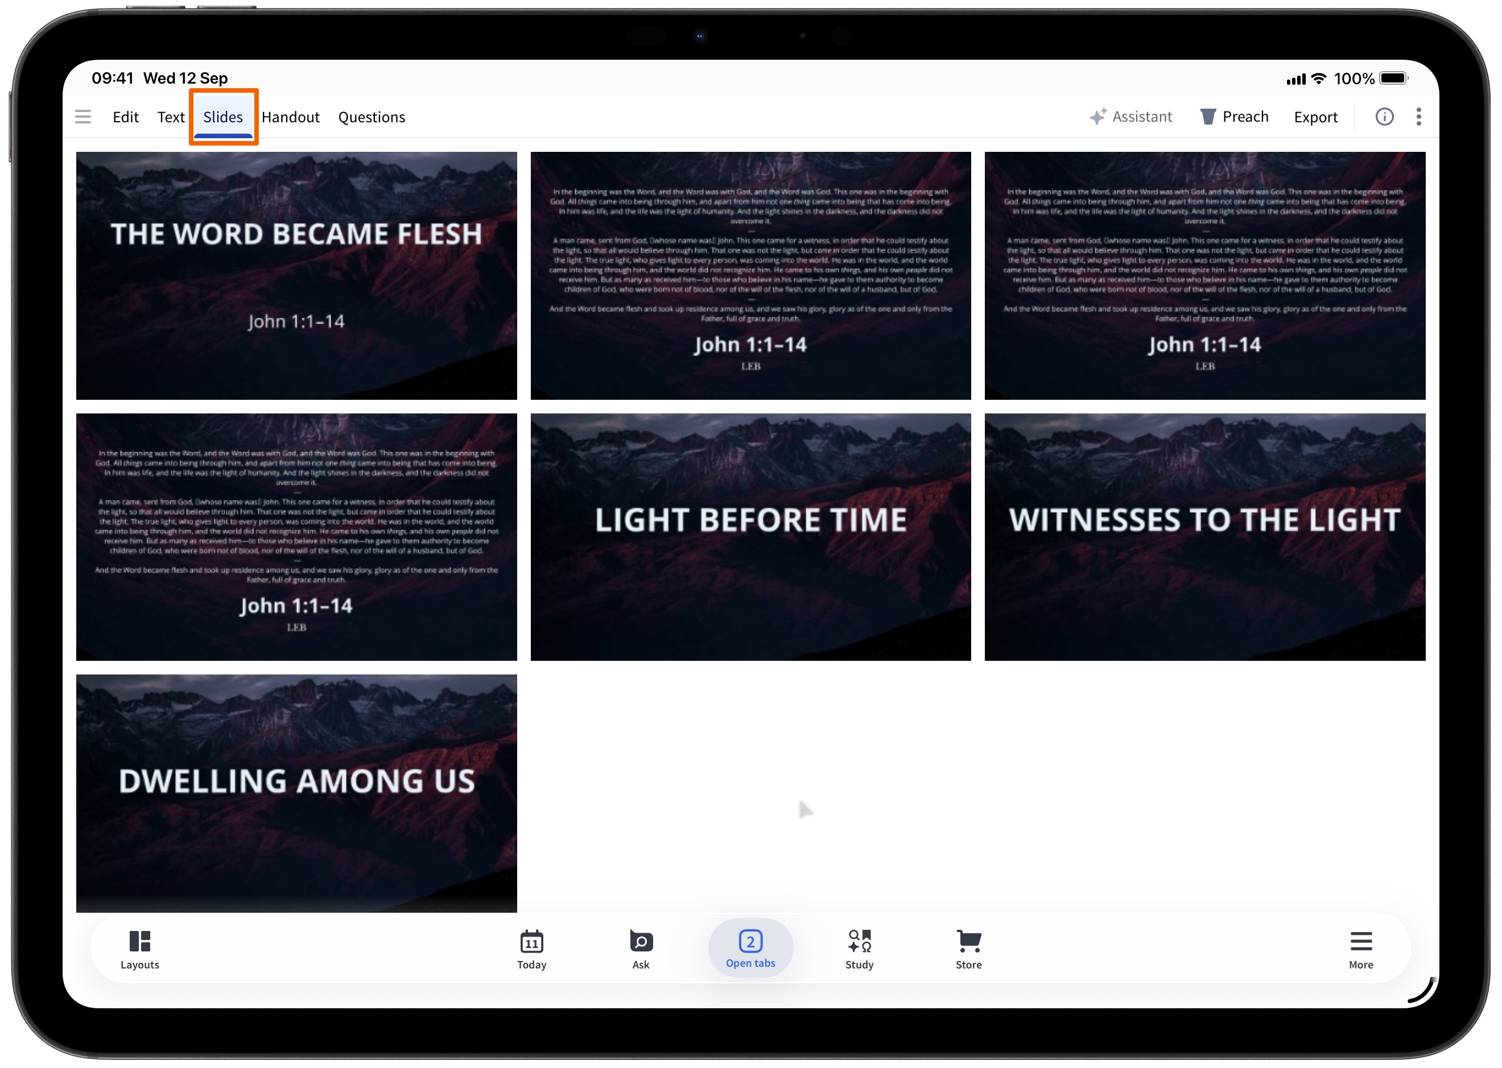This screenshot has width=1502, height=1068.
Task: Open the info circle icon
Action: pyautogui.click(x=1385, y=117)
